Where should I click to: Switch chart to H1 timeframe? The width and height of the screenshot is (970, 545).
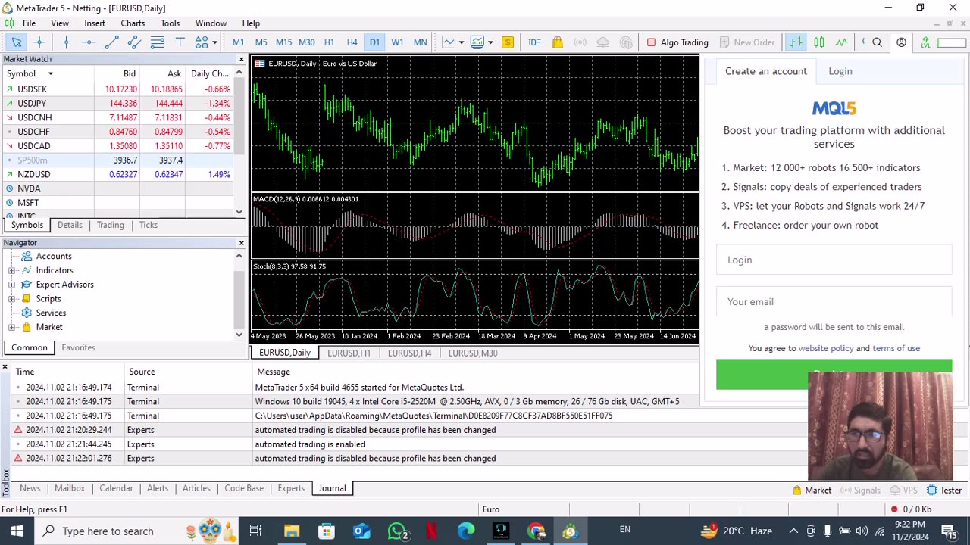(x=329, y=42)
